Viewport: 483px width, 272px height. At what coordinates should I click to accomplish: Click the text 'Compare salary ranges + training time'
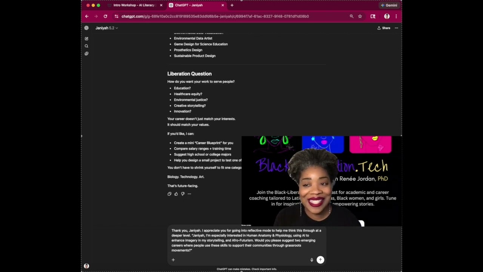(202, 148)
